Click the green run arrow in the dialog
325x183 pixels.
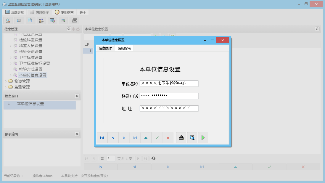203,137
